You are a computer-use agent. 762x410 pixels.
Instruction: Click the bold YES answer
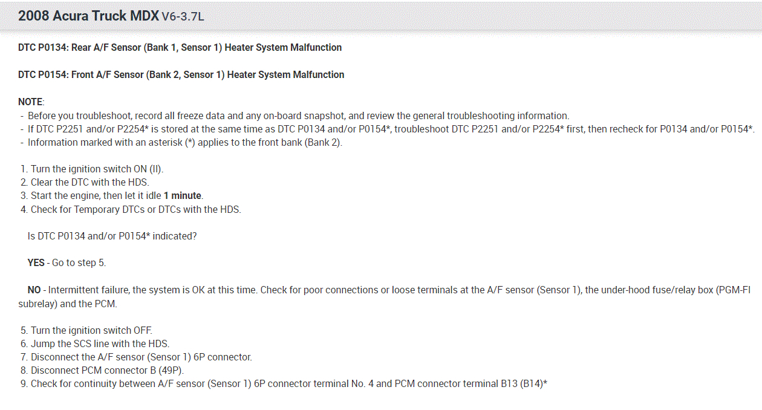pos(36,262)
